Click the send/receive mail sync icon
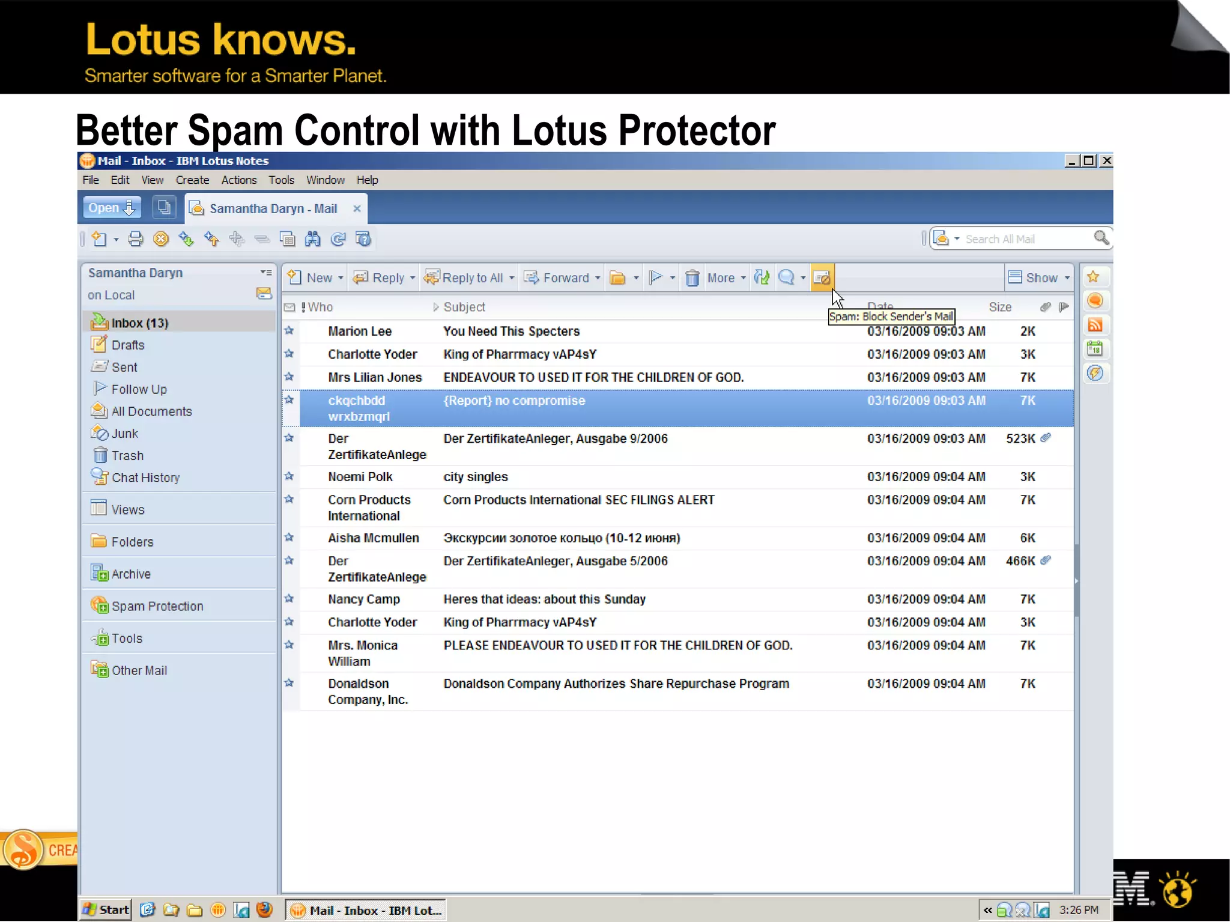 point(762,278)
